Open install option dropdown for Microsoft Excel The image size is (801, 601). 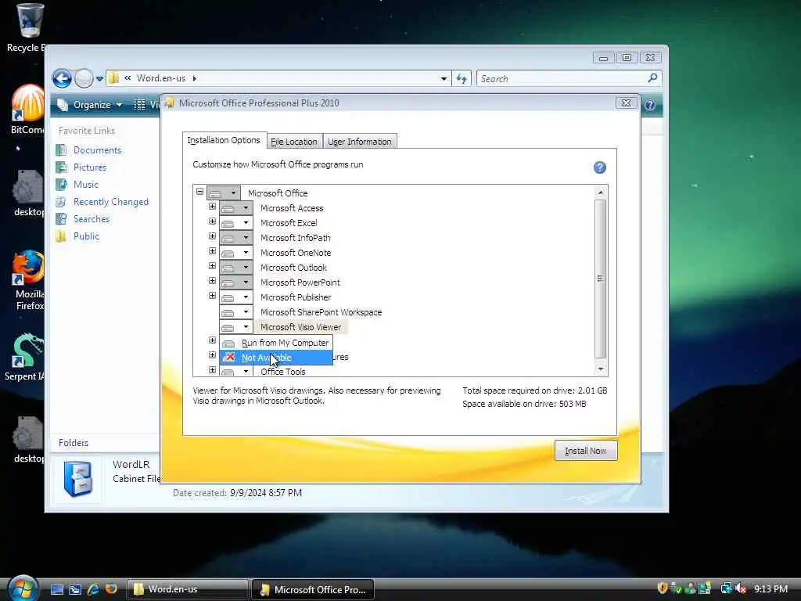point(236,223)
